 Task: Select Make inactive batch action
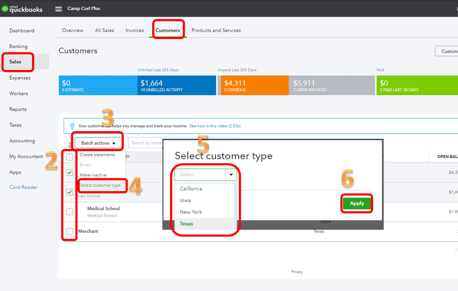click(x=93, y=175)
